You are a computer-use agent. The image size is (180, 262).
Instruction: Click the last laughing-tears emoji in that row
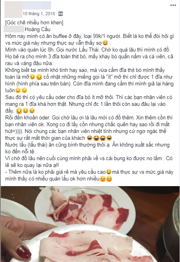(x=110, y=138)
